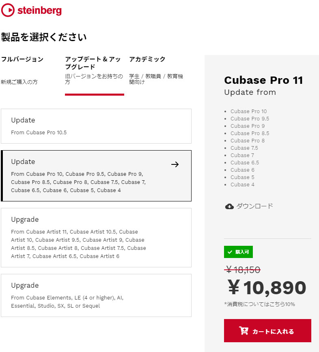Click the ¥10,890 sale price

(x=267, y=288)
